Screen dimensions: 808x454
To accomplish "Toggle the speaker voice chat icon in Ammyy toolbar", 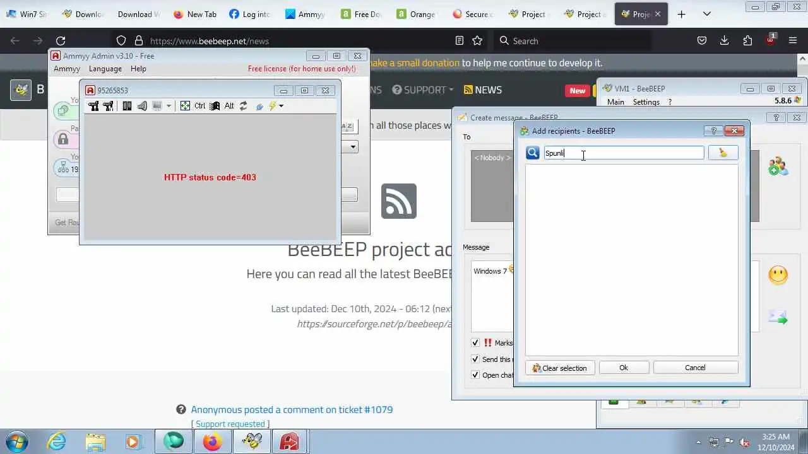I will coord(142,106).
